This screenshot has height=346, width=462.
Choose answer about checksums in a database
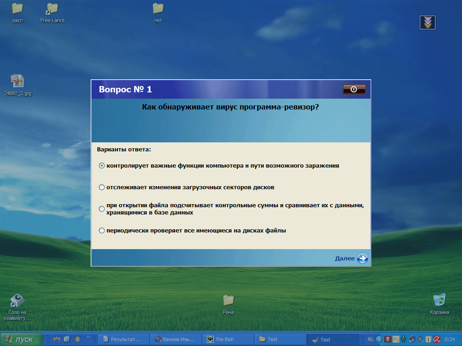click(101, 209)
